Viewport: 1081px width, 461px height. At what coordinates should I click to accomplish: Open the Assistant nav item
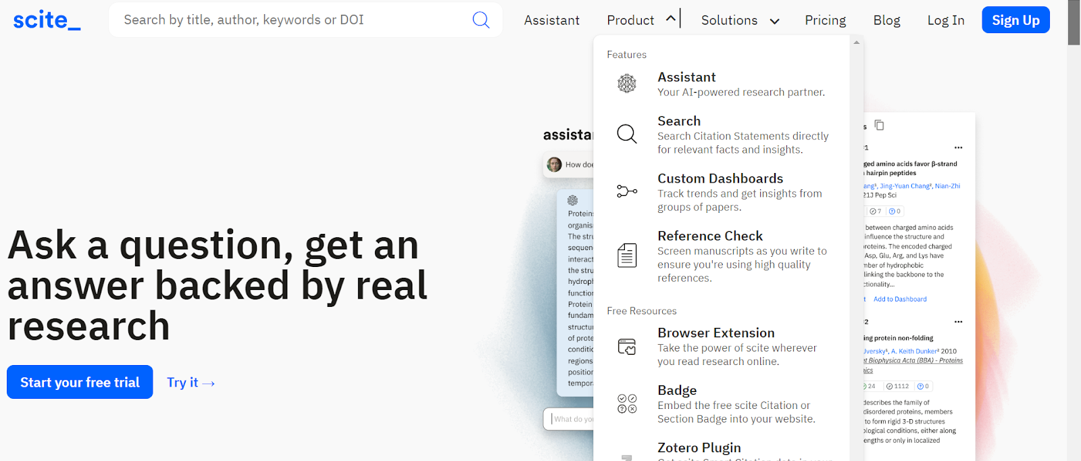[551, 20]
